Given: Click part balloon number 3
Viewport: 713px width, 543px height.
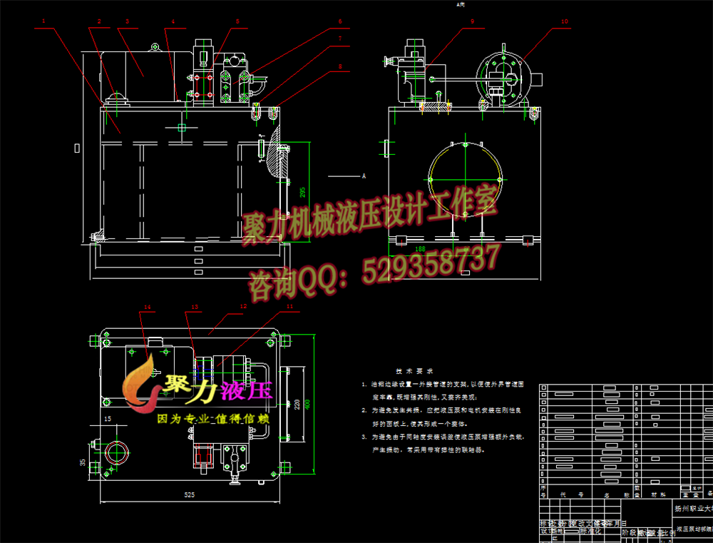Looking at the screenshot, I should coord(128,21).
